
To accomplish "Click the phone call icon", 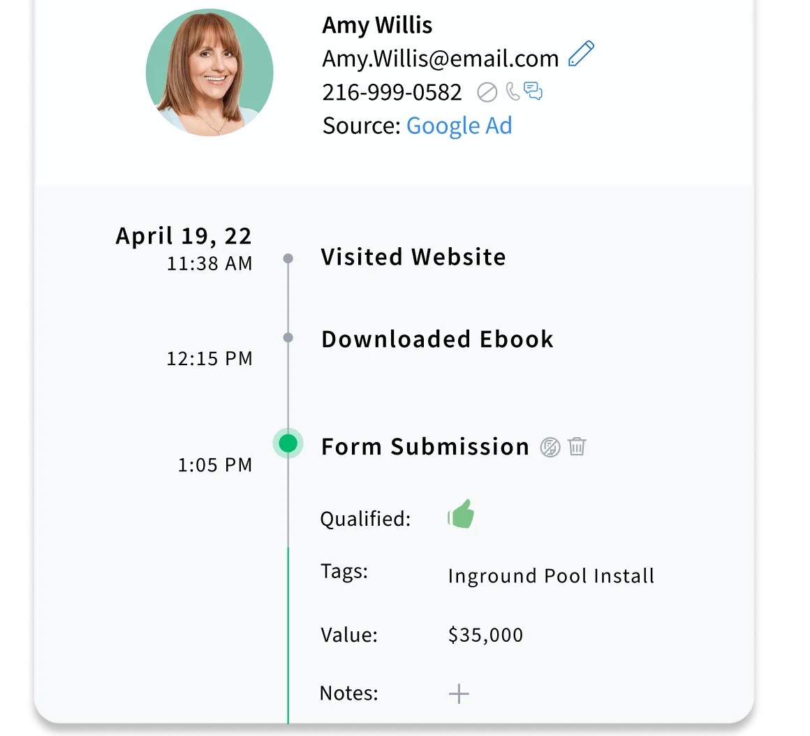I will (513, 92).
